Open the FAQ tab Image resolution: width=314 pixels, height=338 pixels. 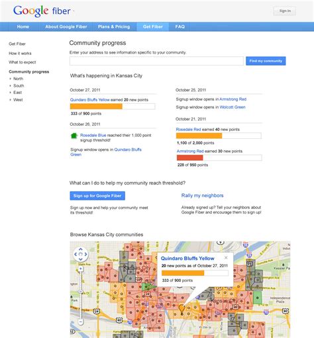coord(180,26)
